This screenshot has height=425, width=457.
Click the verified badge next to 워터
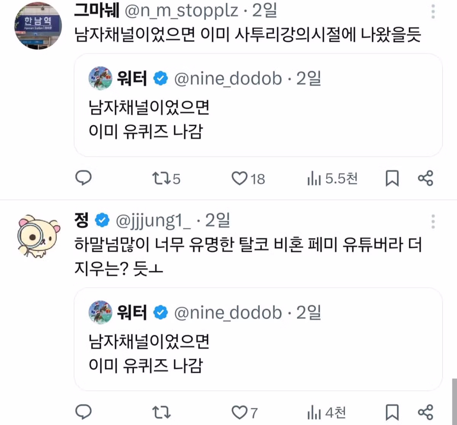[x=161, y=78]
